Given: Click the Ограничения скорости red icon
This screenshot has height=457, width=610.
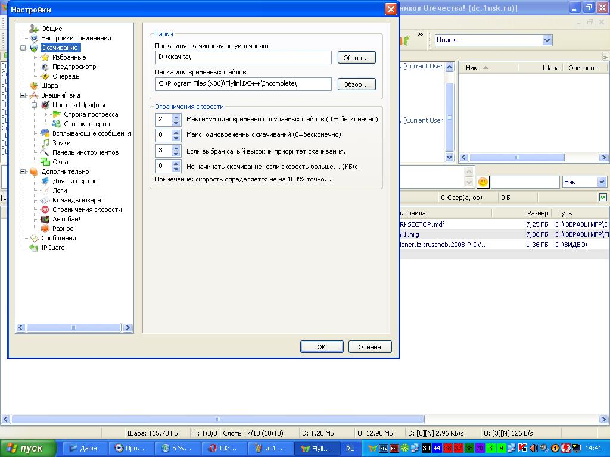Looking at the screenshot, I should pyautogui.click(x=45, y=209).
